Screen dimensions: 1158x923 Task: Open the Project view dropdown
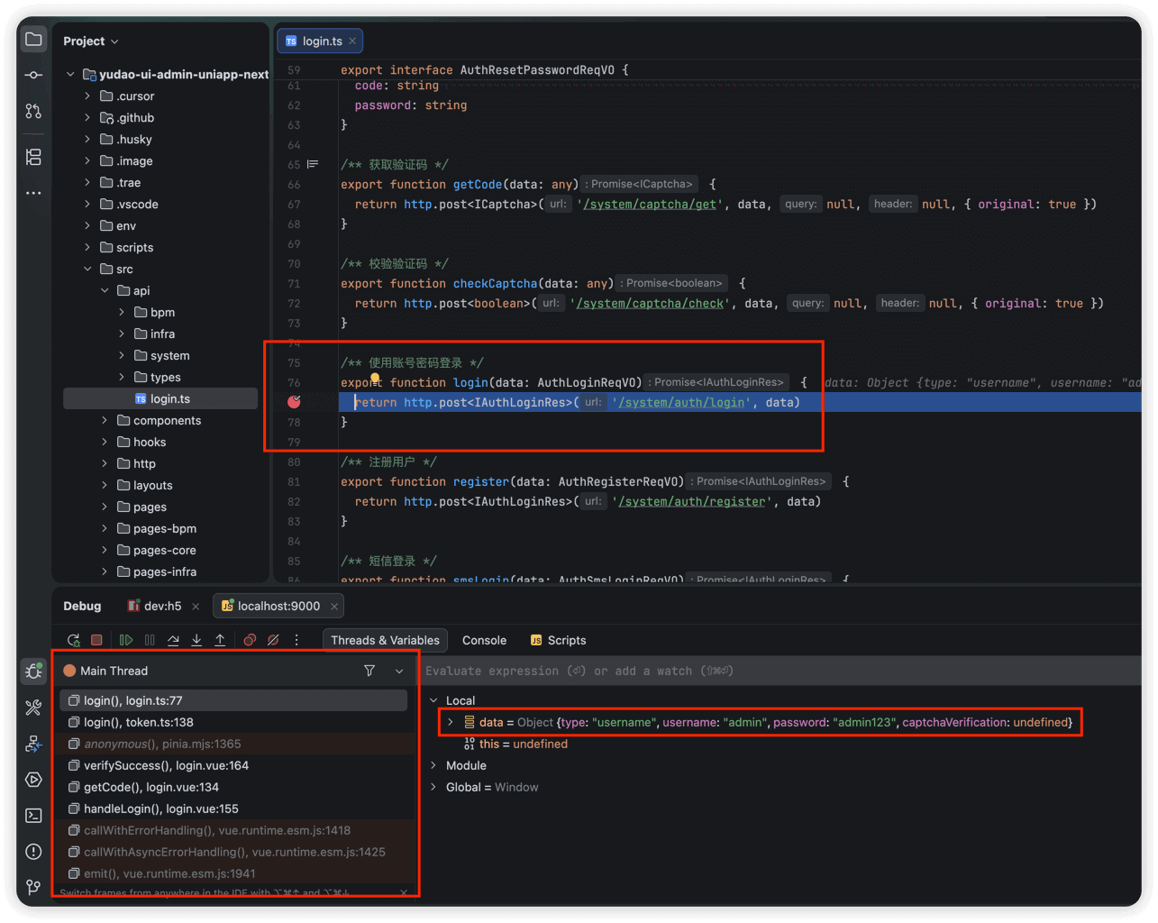click(91, 41)
